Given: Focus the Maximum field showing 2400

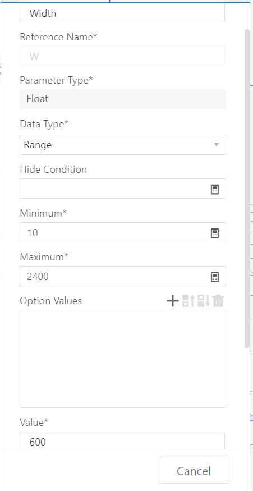Looking at the screenshot, I should pyautogui.click(x=114, y=277).
